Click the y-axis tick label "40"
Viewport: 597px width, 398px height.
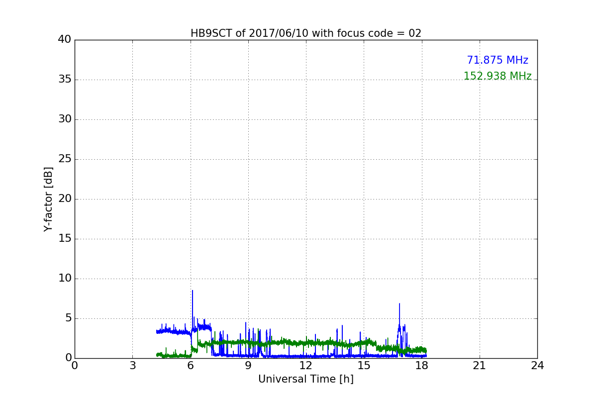(x=65, y=40)
